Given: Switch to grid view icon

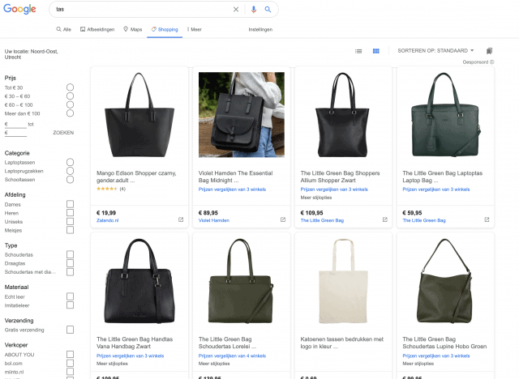Looking at the screenshot, I should [376, 51].
